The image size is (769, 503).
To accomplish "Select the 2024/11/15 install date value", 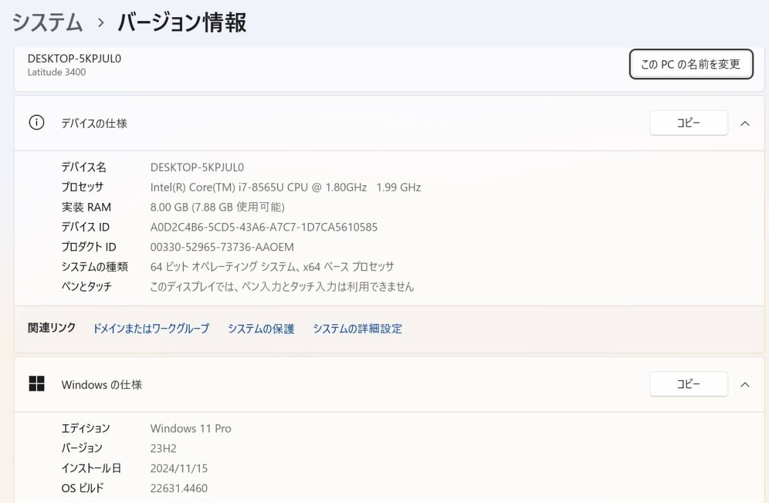I will pos(179,468).
